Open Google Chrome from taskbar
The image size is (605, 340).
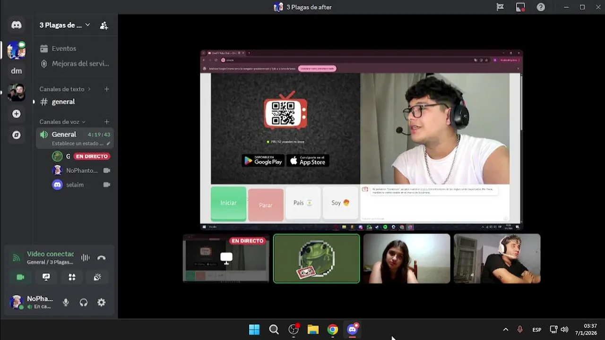333,330
